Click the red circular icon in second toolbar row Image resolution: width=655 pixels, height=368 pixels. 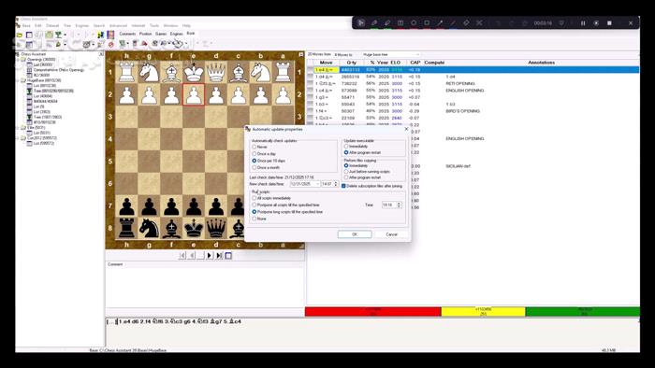(x=110, y=44)
